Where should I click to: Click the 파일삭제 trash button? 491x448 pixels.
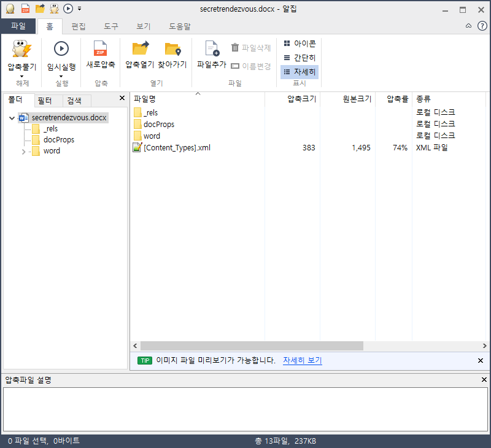251,48
